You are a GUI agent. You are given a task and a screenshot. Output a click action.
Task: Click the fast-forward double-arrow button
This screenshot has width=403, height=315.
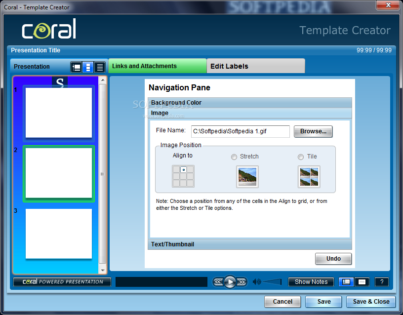pyautogui.click(x=242, y=282)
